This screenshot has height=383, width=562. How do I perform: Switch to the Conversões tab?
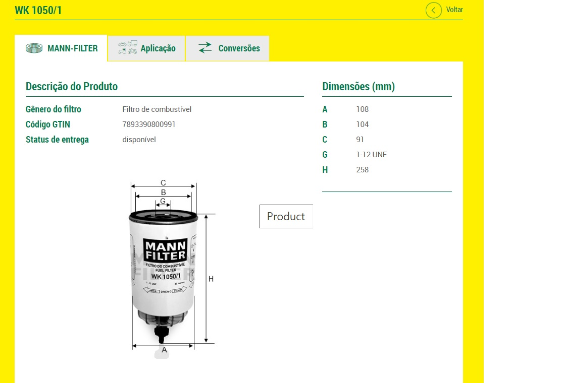(239, 48)
